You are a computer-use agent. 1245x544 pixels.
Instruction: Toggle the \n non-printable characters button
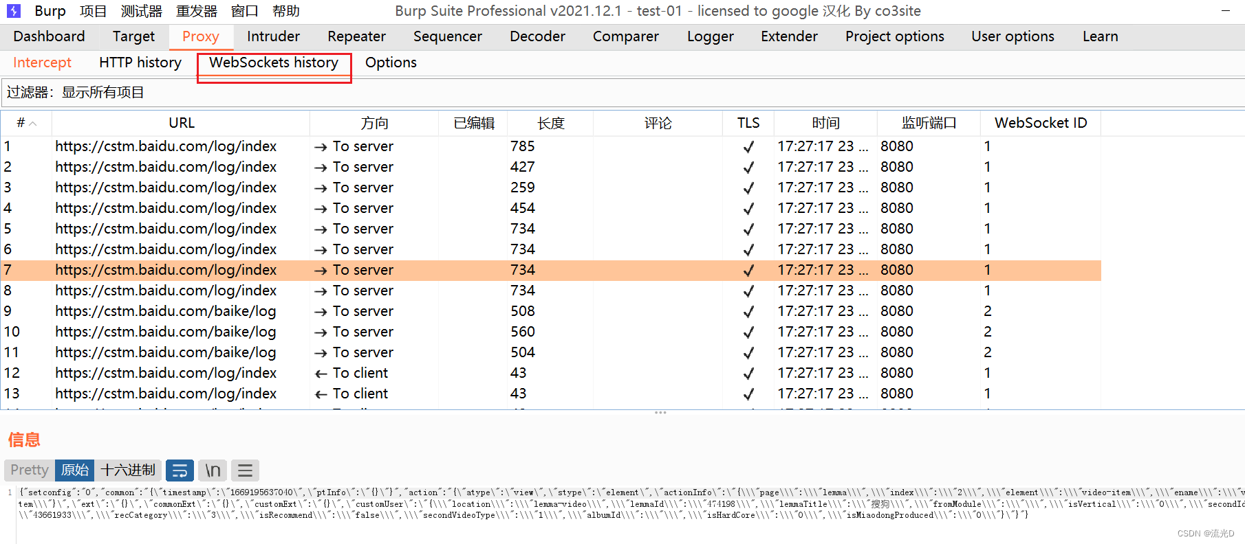(213, 471)
